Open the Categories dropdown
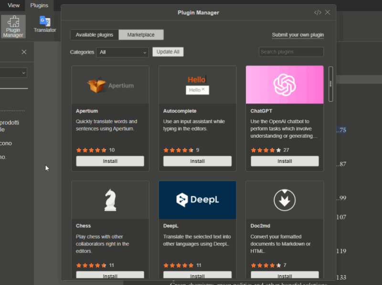 (122, 51)
